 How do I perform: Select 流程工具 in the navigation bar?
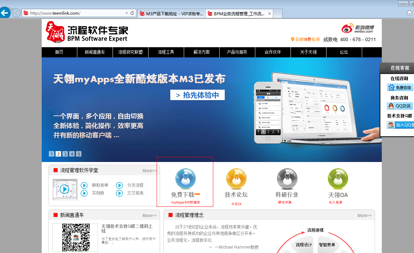click(x=166, y=52)
